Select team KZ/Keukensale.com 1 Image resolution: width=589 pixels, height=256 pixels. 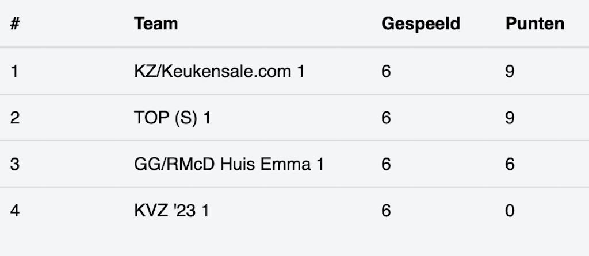[219, 72]
